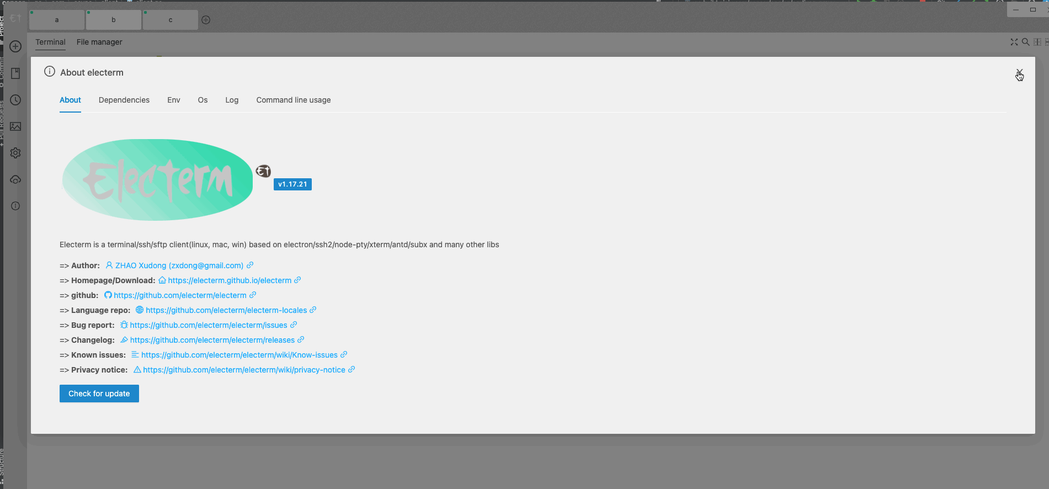Image resolution: width=1049 pixels, height=489 pixels.
Task: Click the 'Electerm is a terminal/ssh/sftp client' description
Action: 279,244
